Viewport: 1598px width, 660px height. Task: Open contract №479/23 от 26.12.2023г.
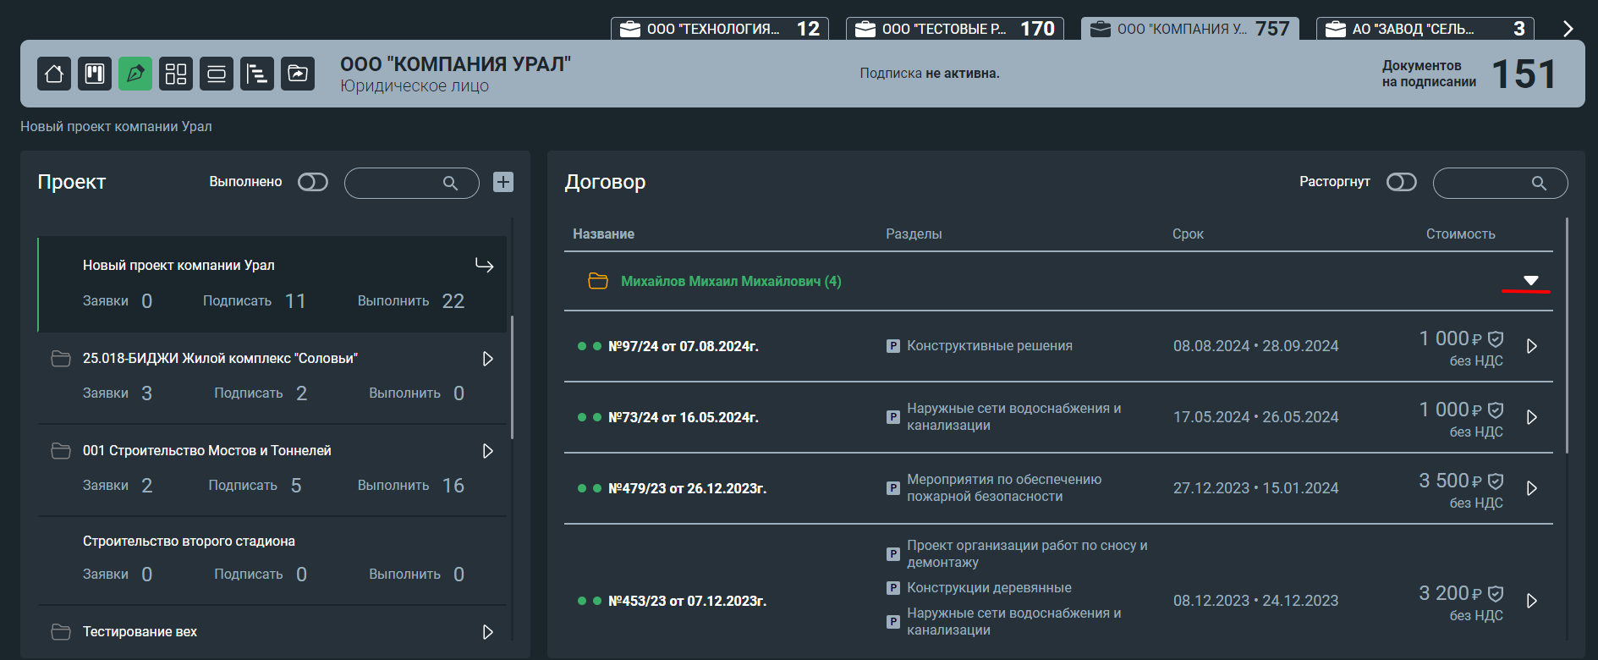tap(687, 488)
